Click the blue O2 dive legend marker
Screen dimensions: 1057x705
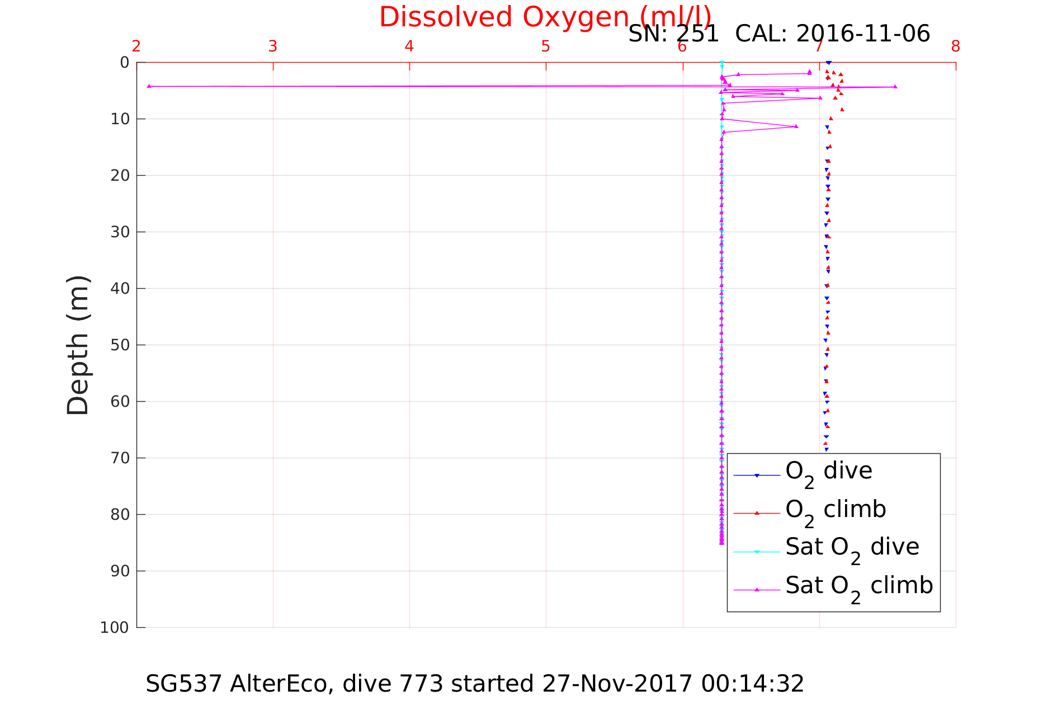pos(757,476)
